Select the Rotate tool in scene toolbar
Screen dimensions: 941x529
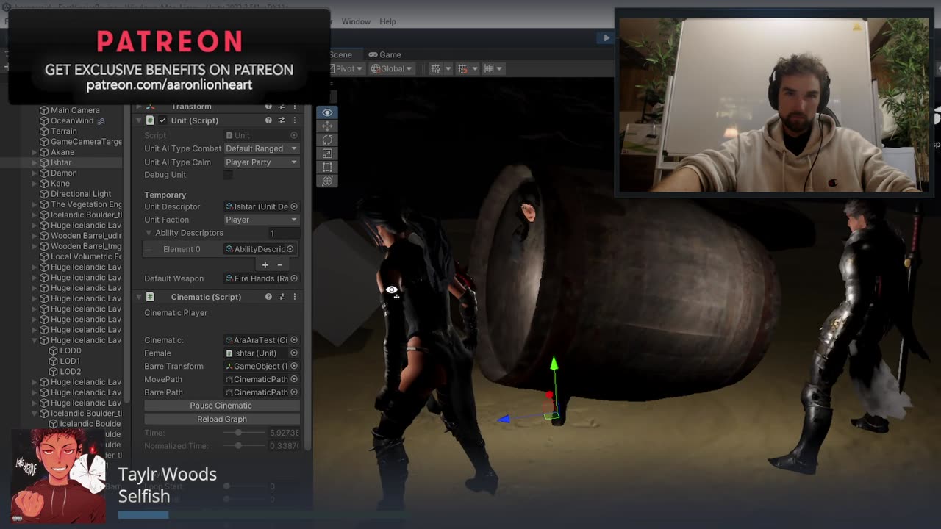pyautogui.click(x=327, y=140)
